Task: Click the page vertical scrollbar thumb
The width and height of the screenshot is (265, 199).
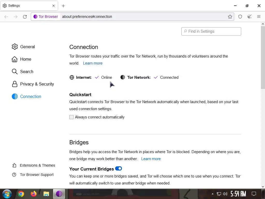Action: click(x=263, y=58)
